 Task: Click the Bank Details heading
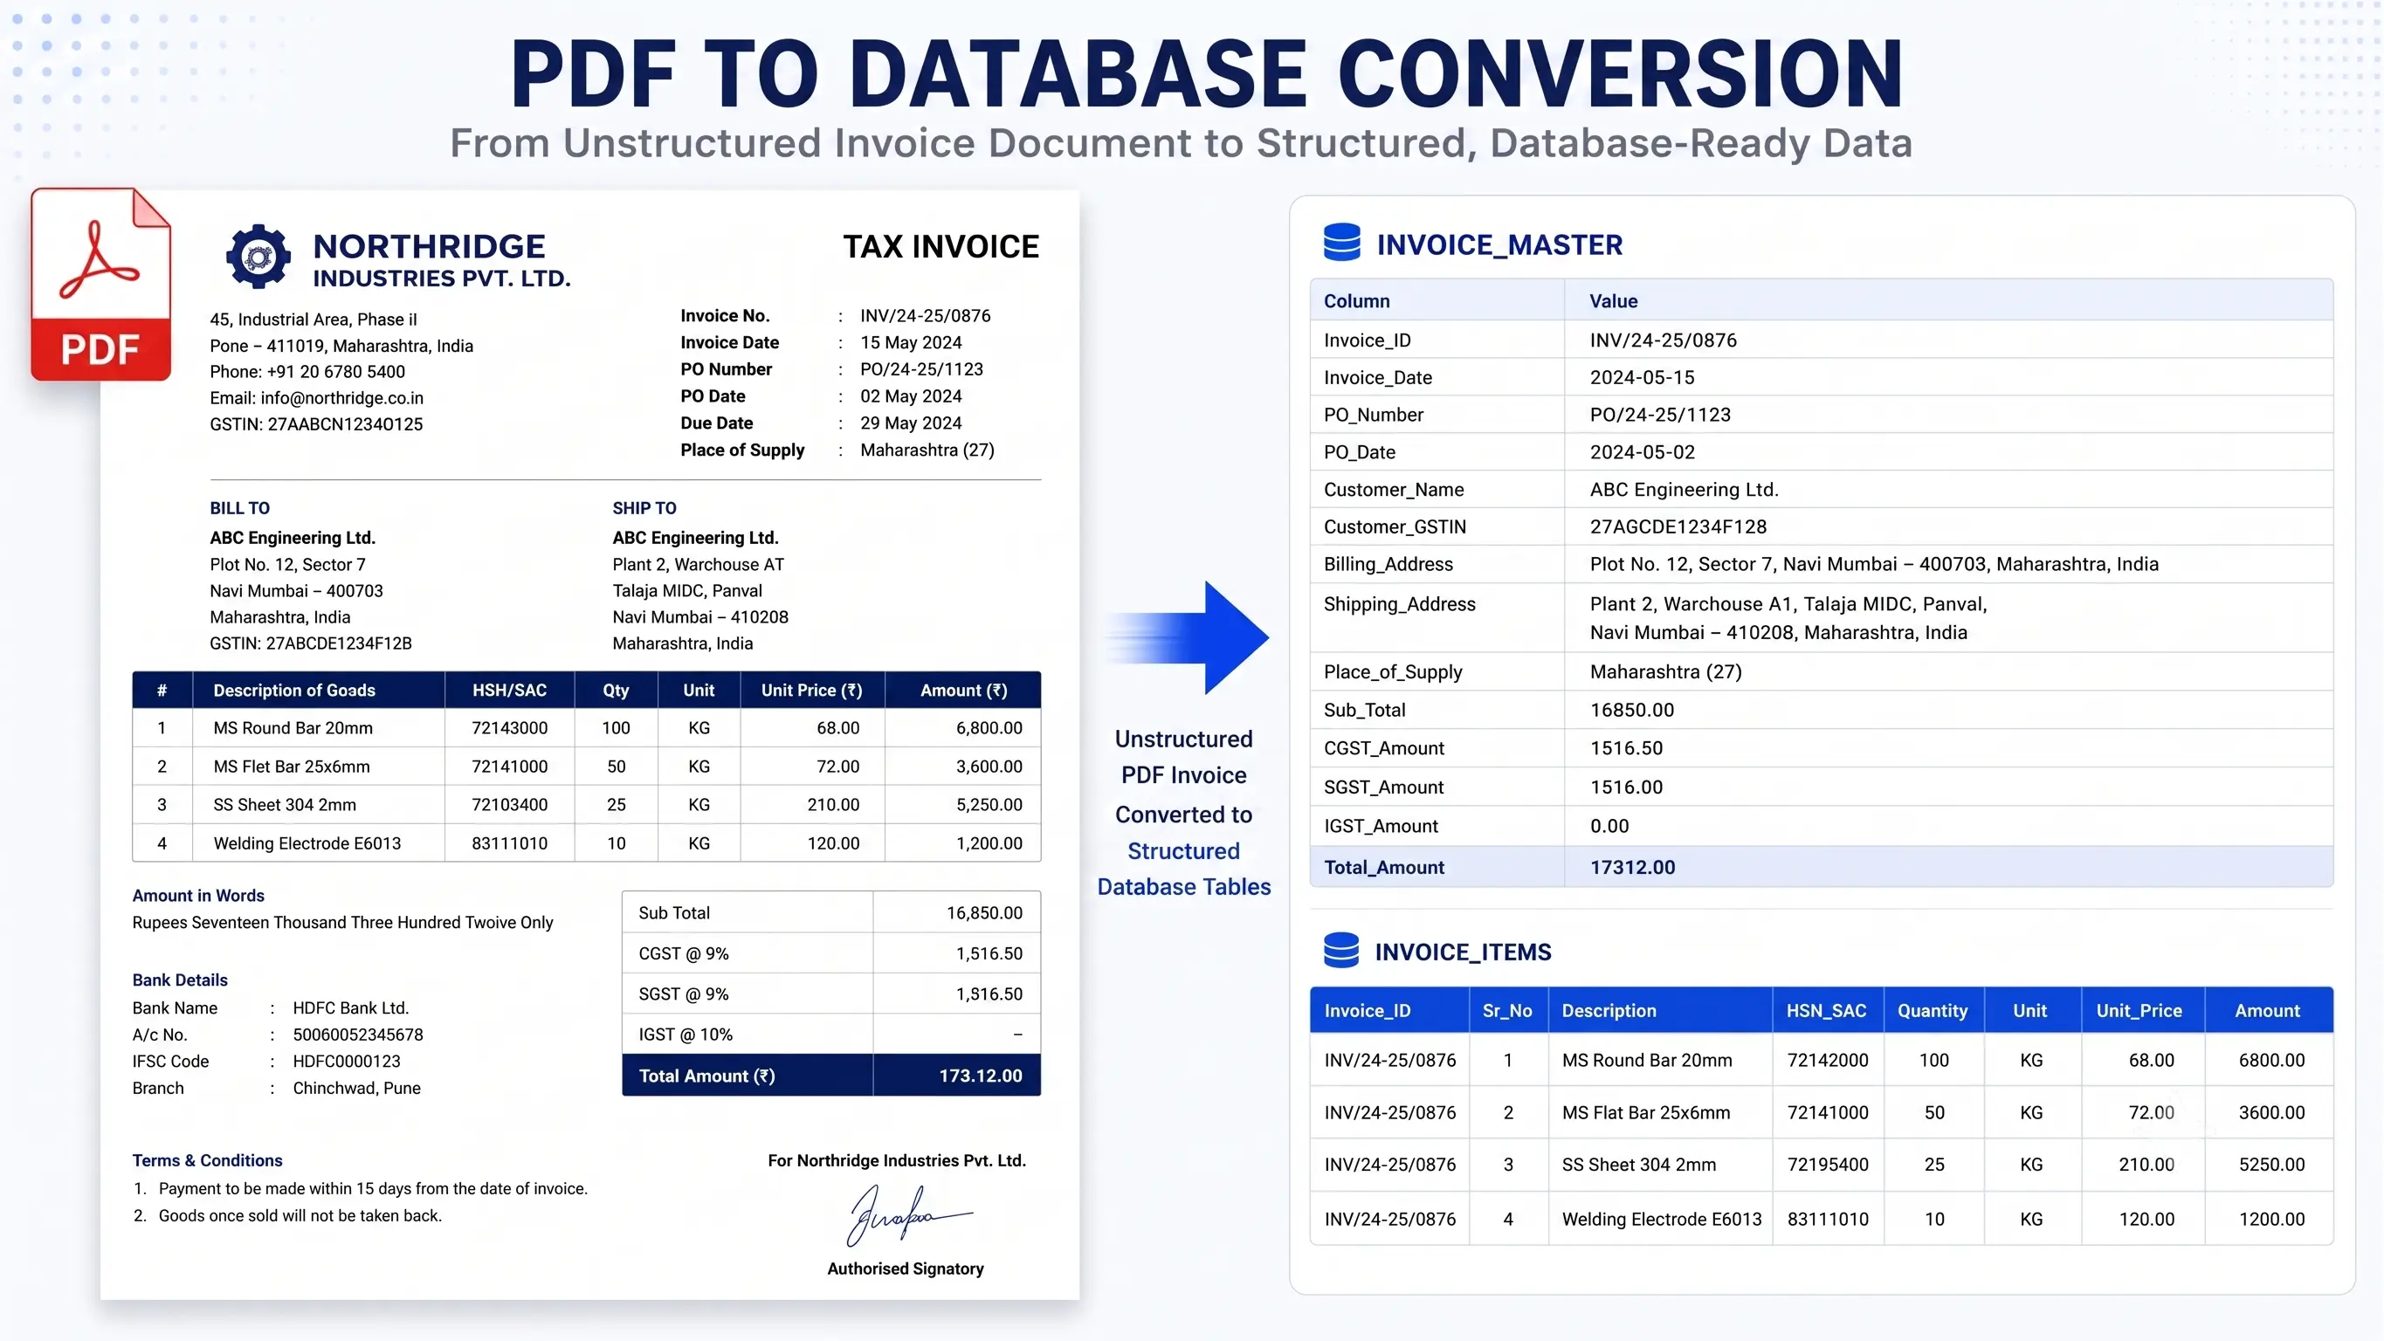point(180,980)
